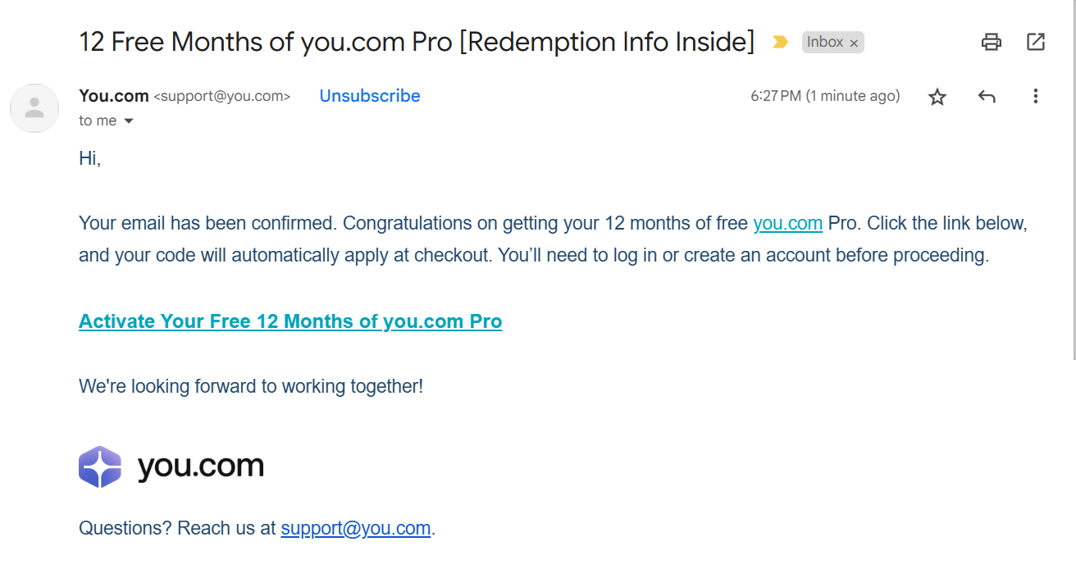Image resolution: width=1076 pixels, height=569 pixels.
Task: Select the Inbox label chip
Action: 824,42
